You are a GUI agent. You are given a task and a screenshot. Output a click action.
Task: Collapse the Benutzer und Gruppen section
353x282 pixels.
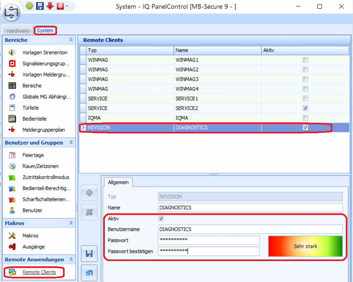[71, 142]
